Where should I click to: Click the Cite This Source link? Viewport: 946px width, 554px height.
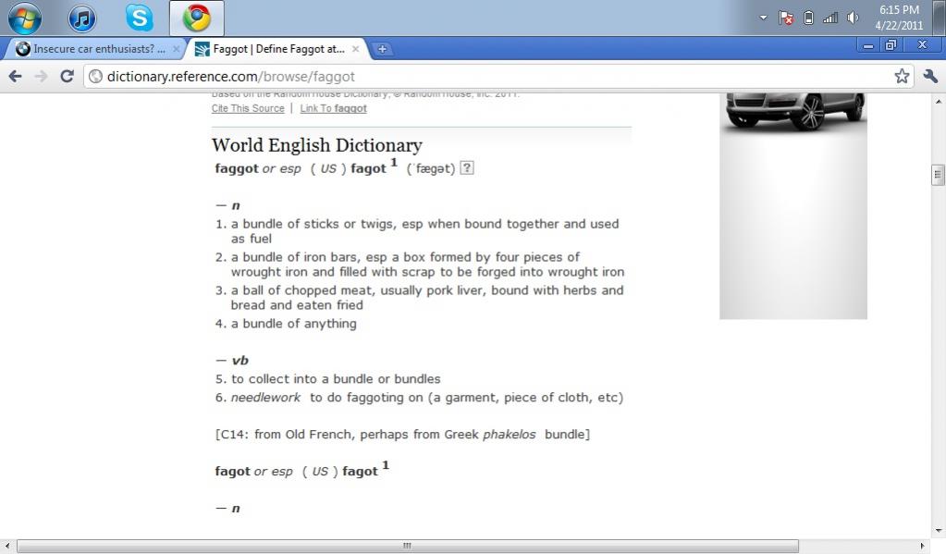click(248, 108)
